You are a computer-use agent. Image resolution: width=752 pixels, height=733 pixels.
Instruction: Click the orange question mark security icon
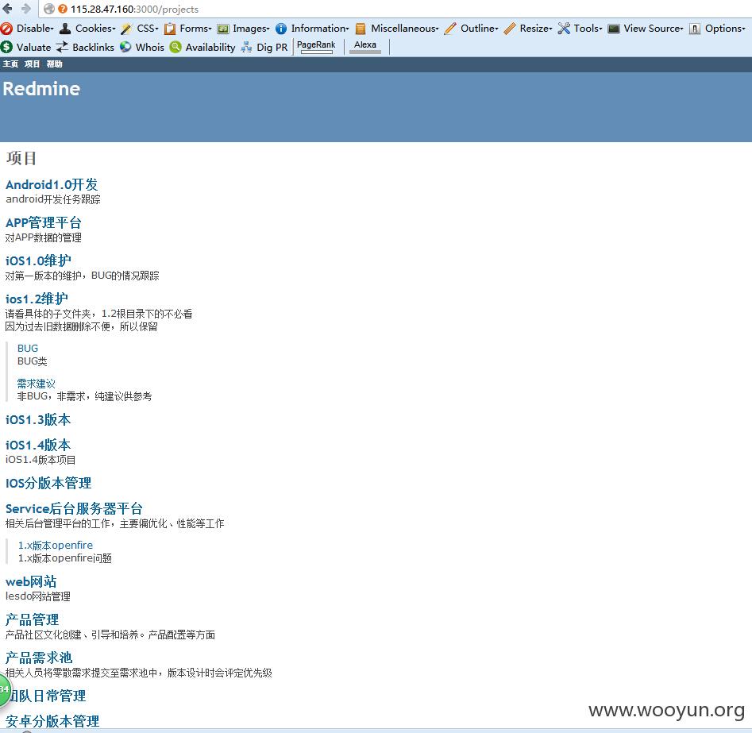pyautogui.click(x=63, y=9)
